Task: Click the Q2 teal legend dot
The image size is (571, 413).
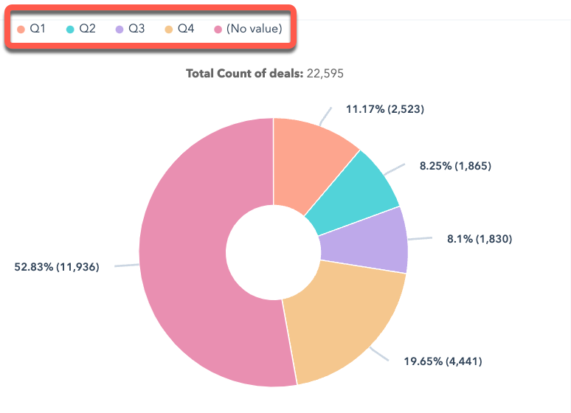Action: click(70, 29)
